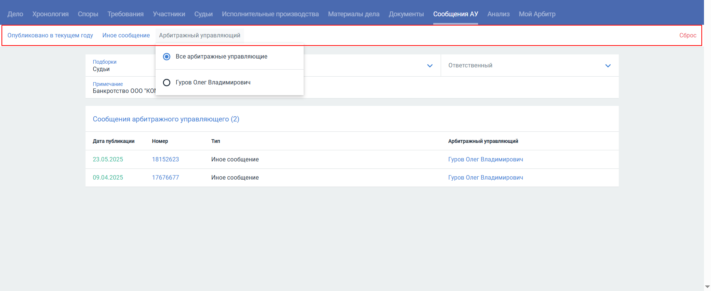Go to the 'Документы' tab
The width and height of the screenshot is (711, 291).
(x=406, y=14)
